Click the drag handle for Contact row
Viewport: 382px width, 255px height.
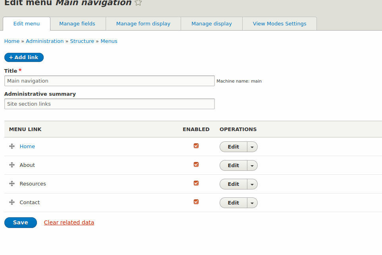click(12, 203)
